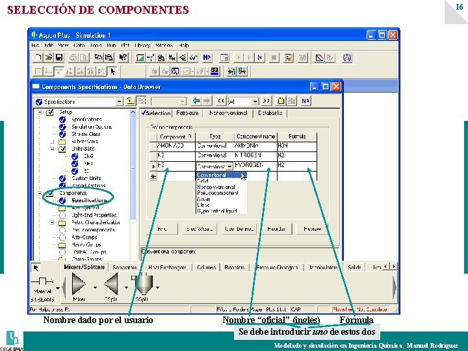Click the select mode arrow in Model Library
The height and width of the screenshot is (351, 468).
pos(36,268)
